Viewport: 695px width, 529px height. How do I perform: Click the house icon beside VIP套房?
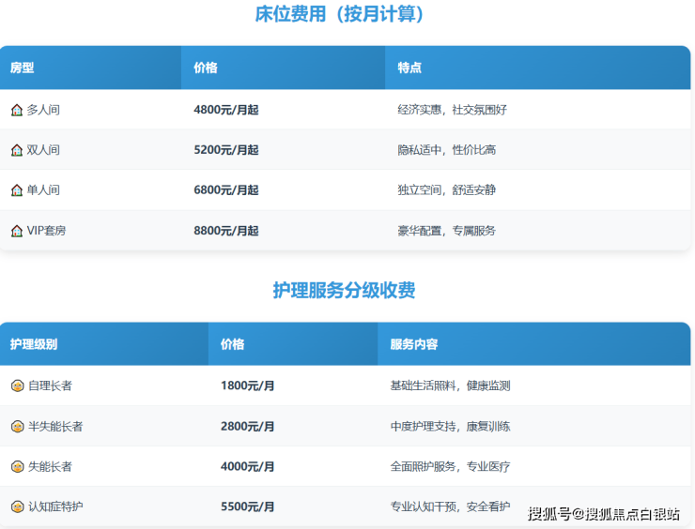16,231
